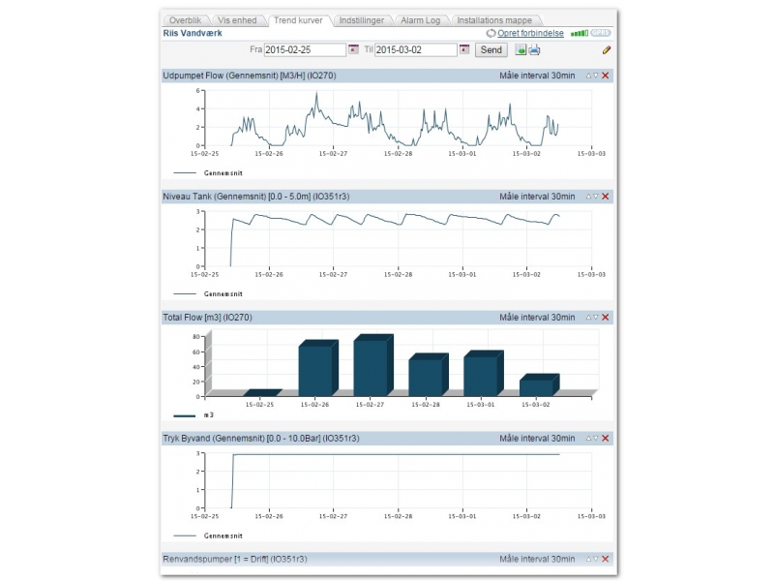Open the Indstillinger tab
Screen dimensions: 774x581
pyautogui.click(x=360, y=19)
